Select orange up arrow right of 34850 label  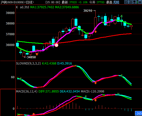(37, 54)
